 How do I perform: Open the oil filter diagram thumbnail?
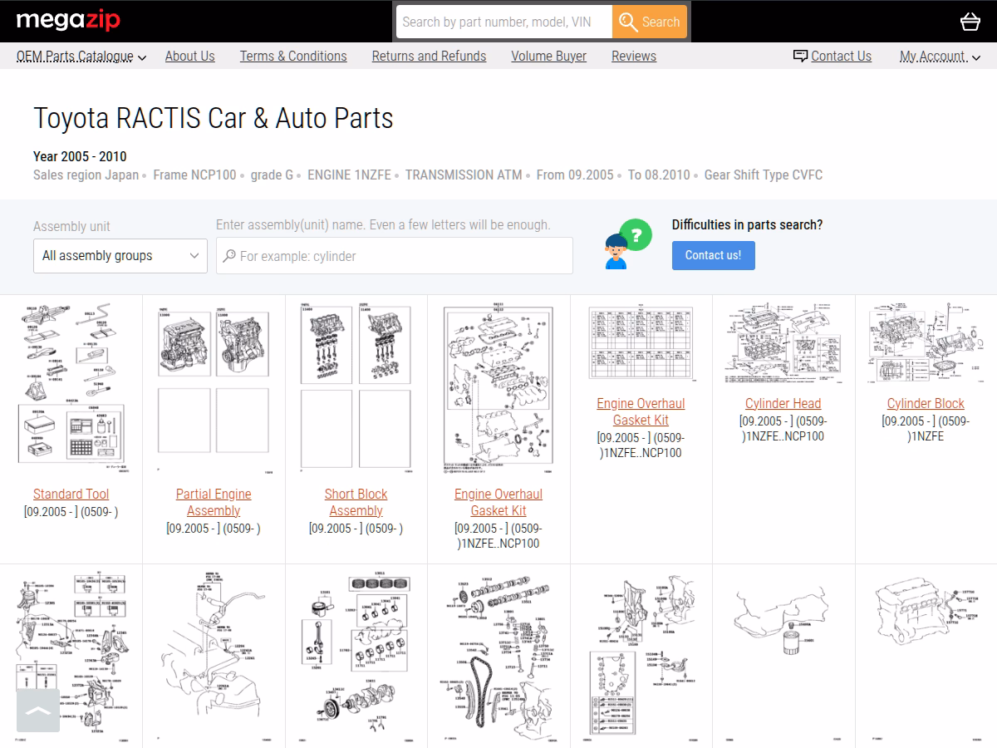tap(783, 655)
